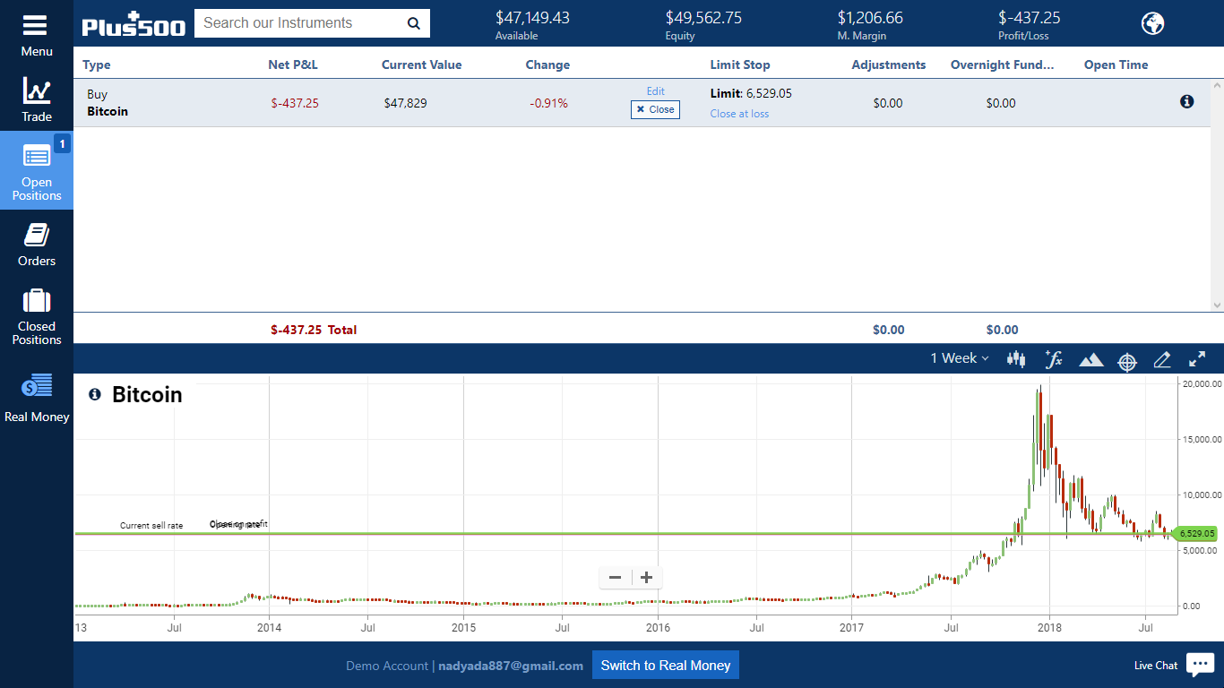Click the $49,562.75 Equity value

[x=703, y=17]
